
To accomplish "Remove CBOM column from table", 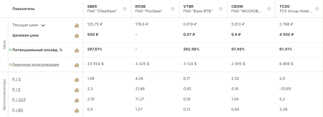I will point(269,9).
